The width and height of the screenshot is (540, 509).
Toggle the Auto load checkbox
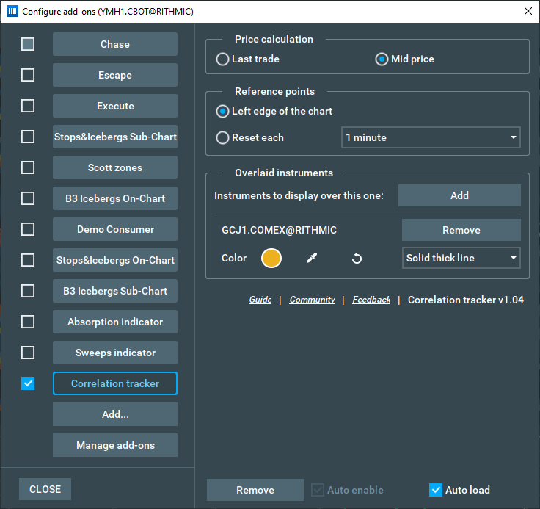click(437, 490)
